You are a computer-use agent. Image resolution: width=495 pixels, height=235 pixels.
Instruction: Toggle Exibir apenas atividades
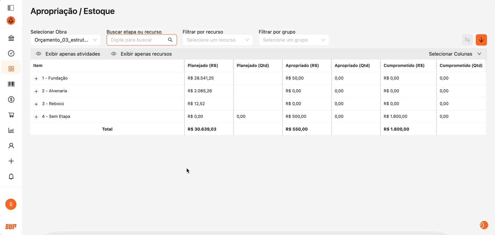coord(68,54)
